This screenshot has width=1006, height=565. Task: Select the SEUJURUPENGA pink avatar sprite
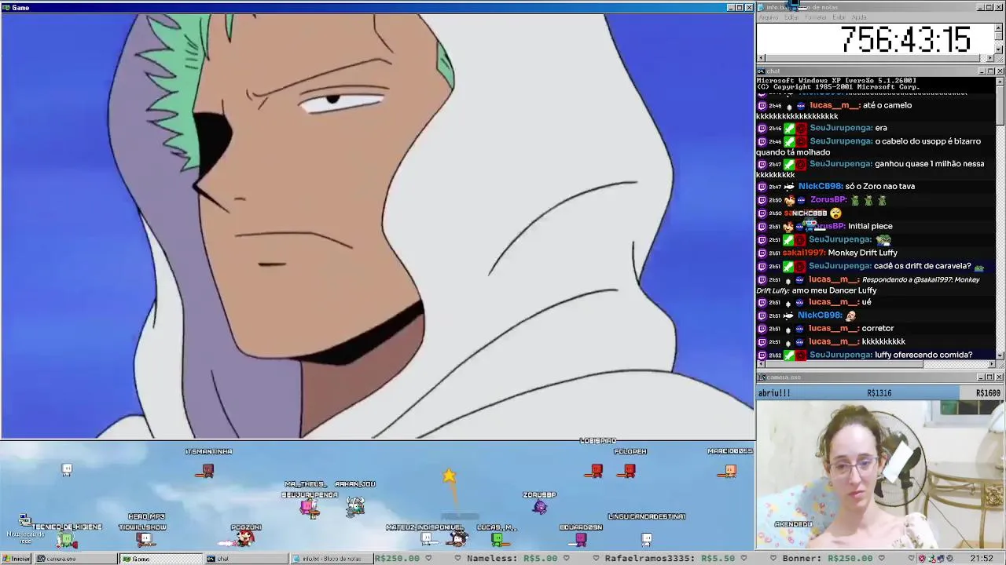tap(309, 508)
